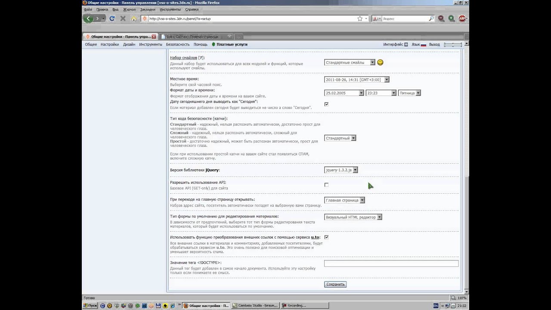Toggle the Интерфейс square icon
Screen dimensions: 551x310
tap(406, 44)
